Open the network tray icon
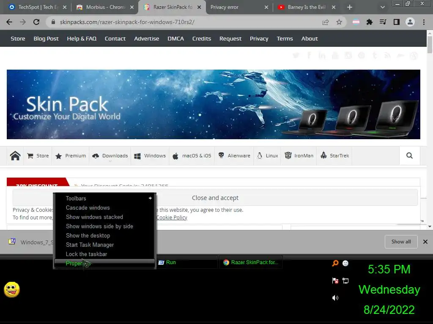 (x=345, y=281)
